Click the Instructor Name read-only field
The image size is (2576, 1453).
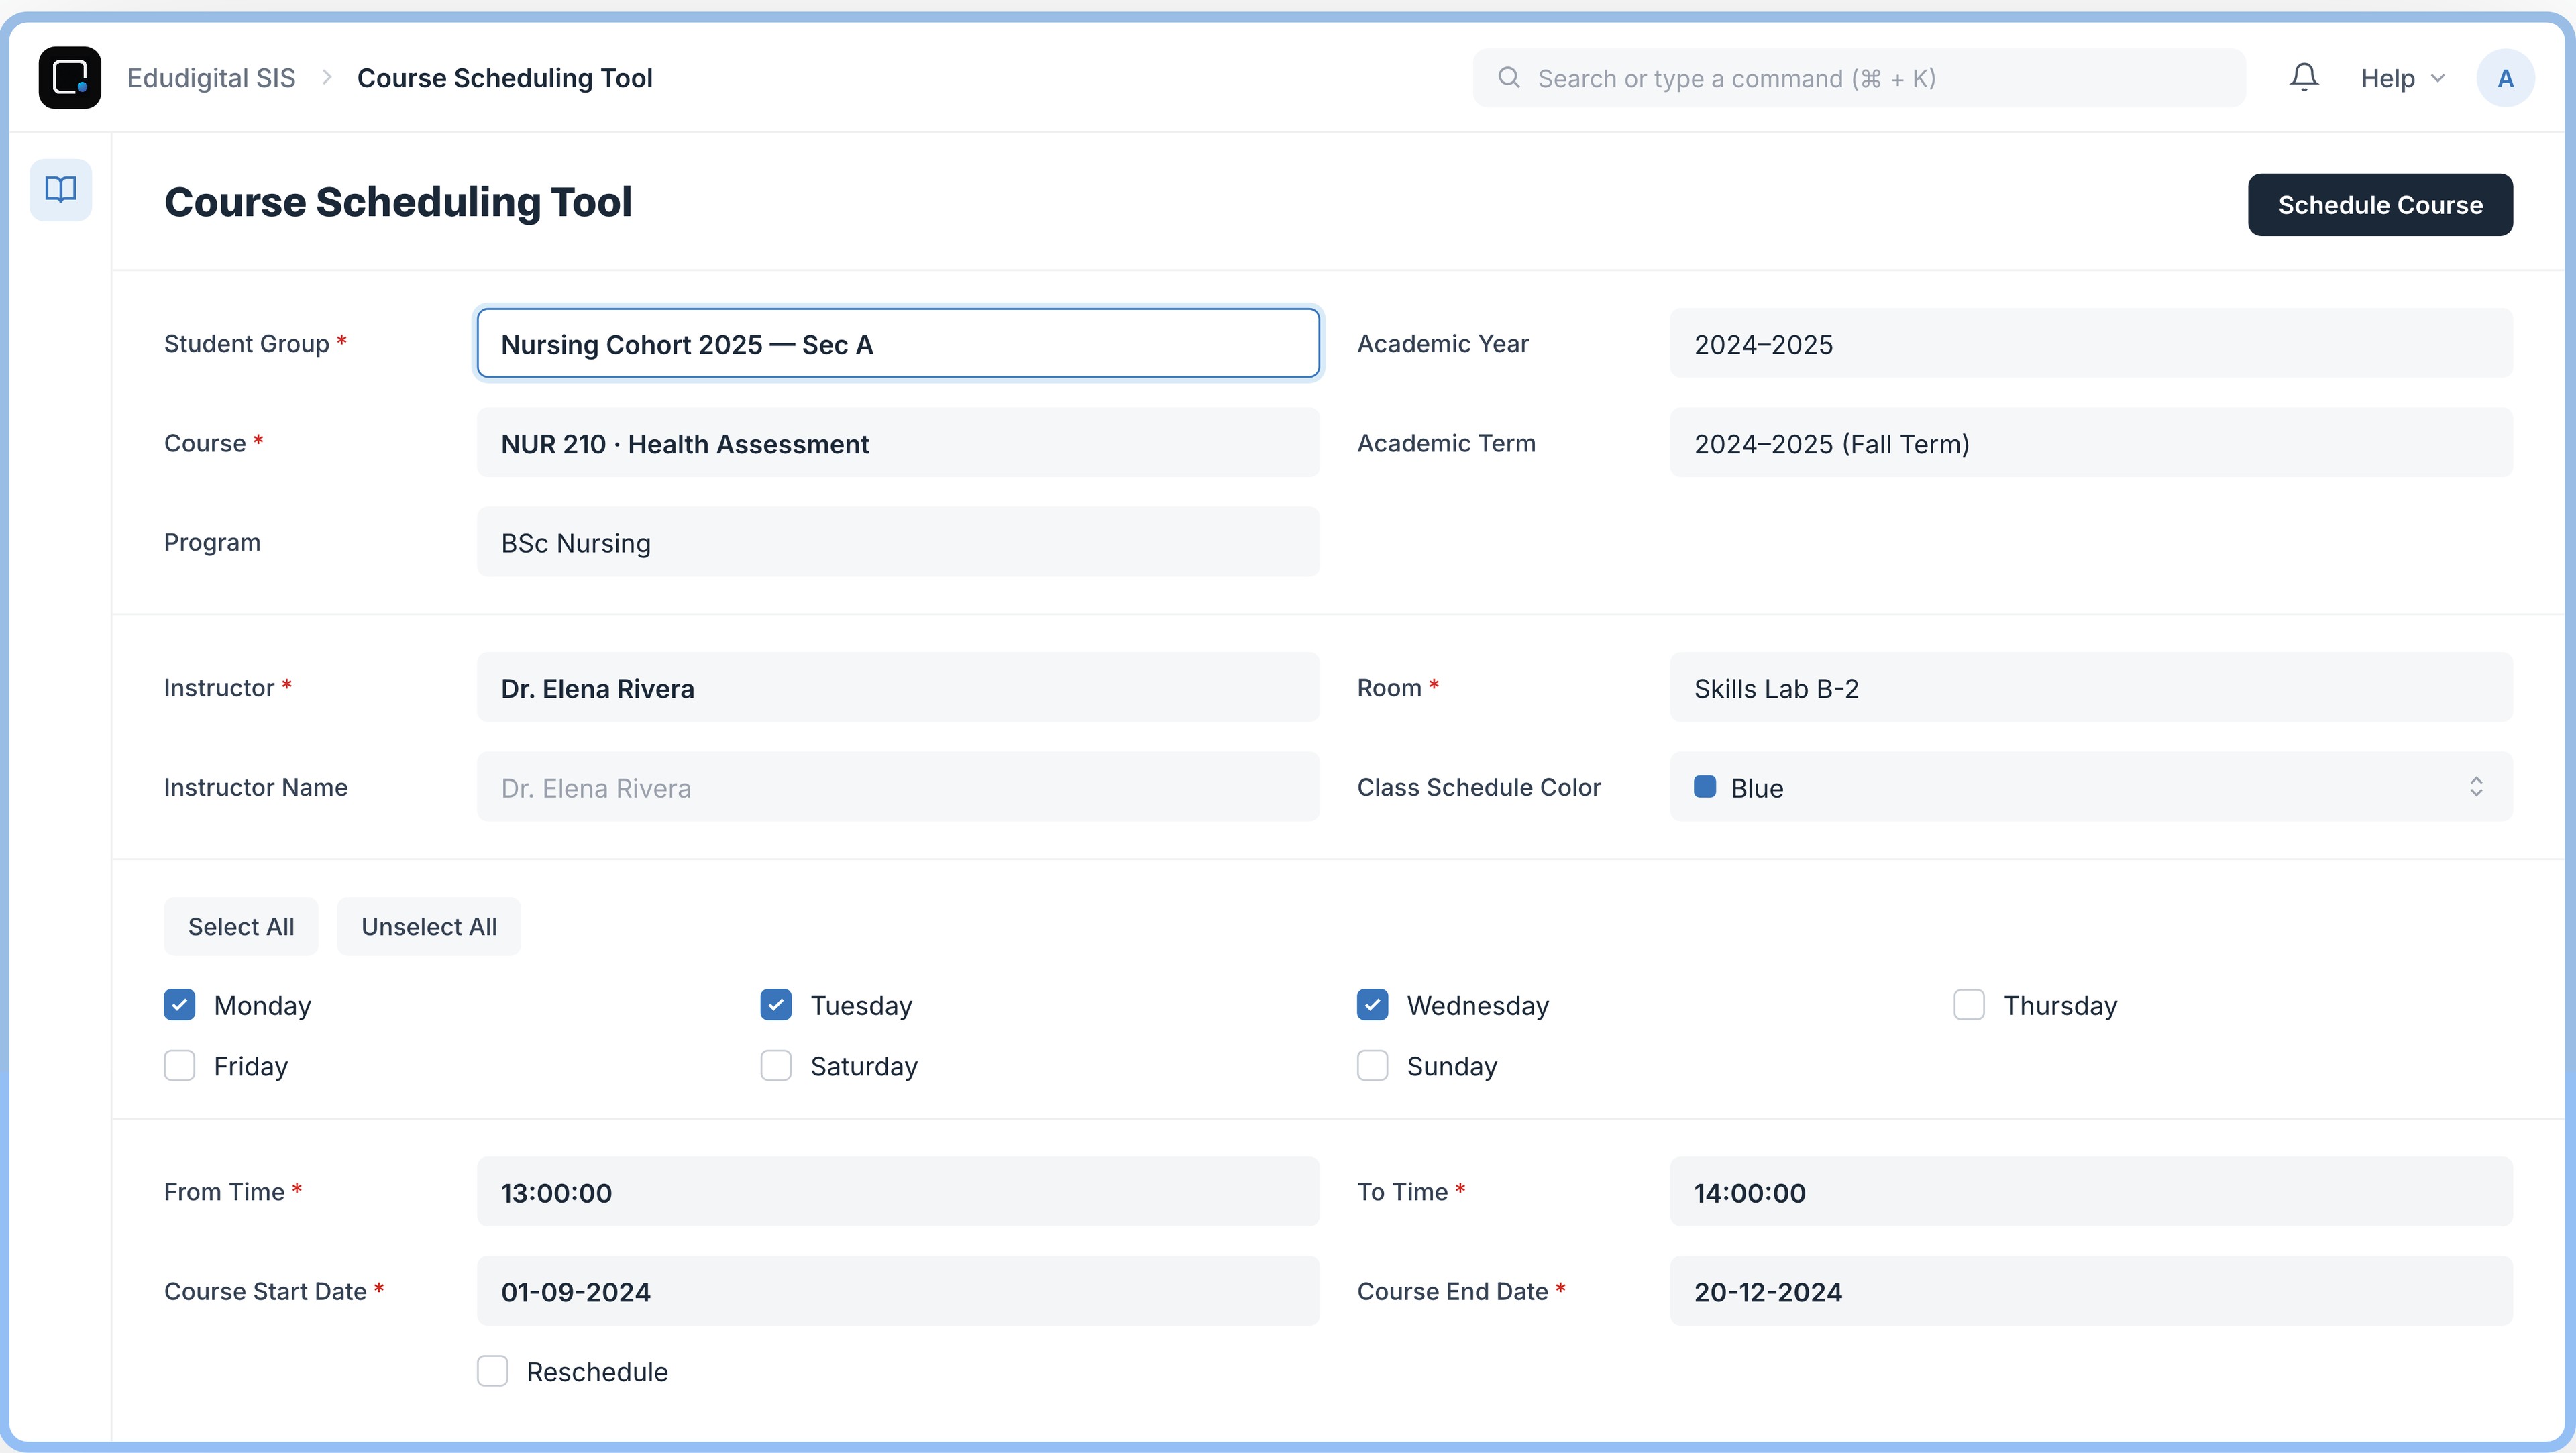pos(898,787)
